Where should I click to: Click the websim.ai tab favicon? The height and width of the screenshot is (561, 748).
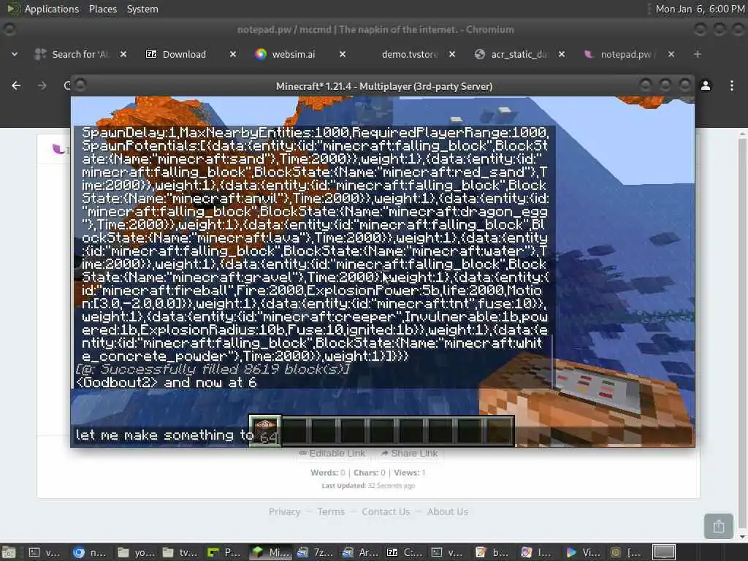coord(261,54)
